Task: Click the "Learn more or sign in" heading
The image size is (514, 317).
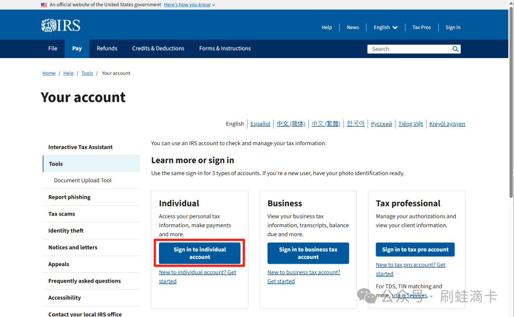Action: coord(193,160)
